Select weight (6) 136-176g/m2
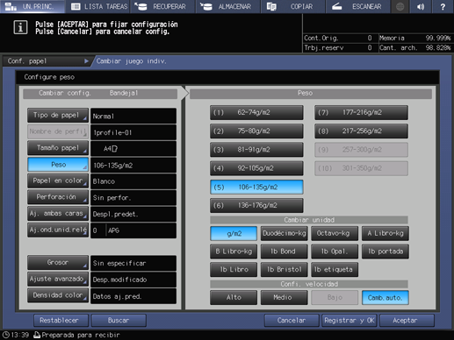 (x=256, y=206)
